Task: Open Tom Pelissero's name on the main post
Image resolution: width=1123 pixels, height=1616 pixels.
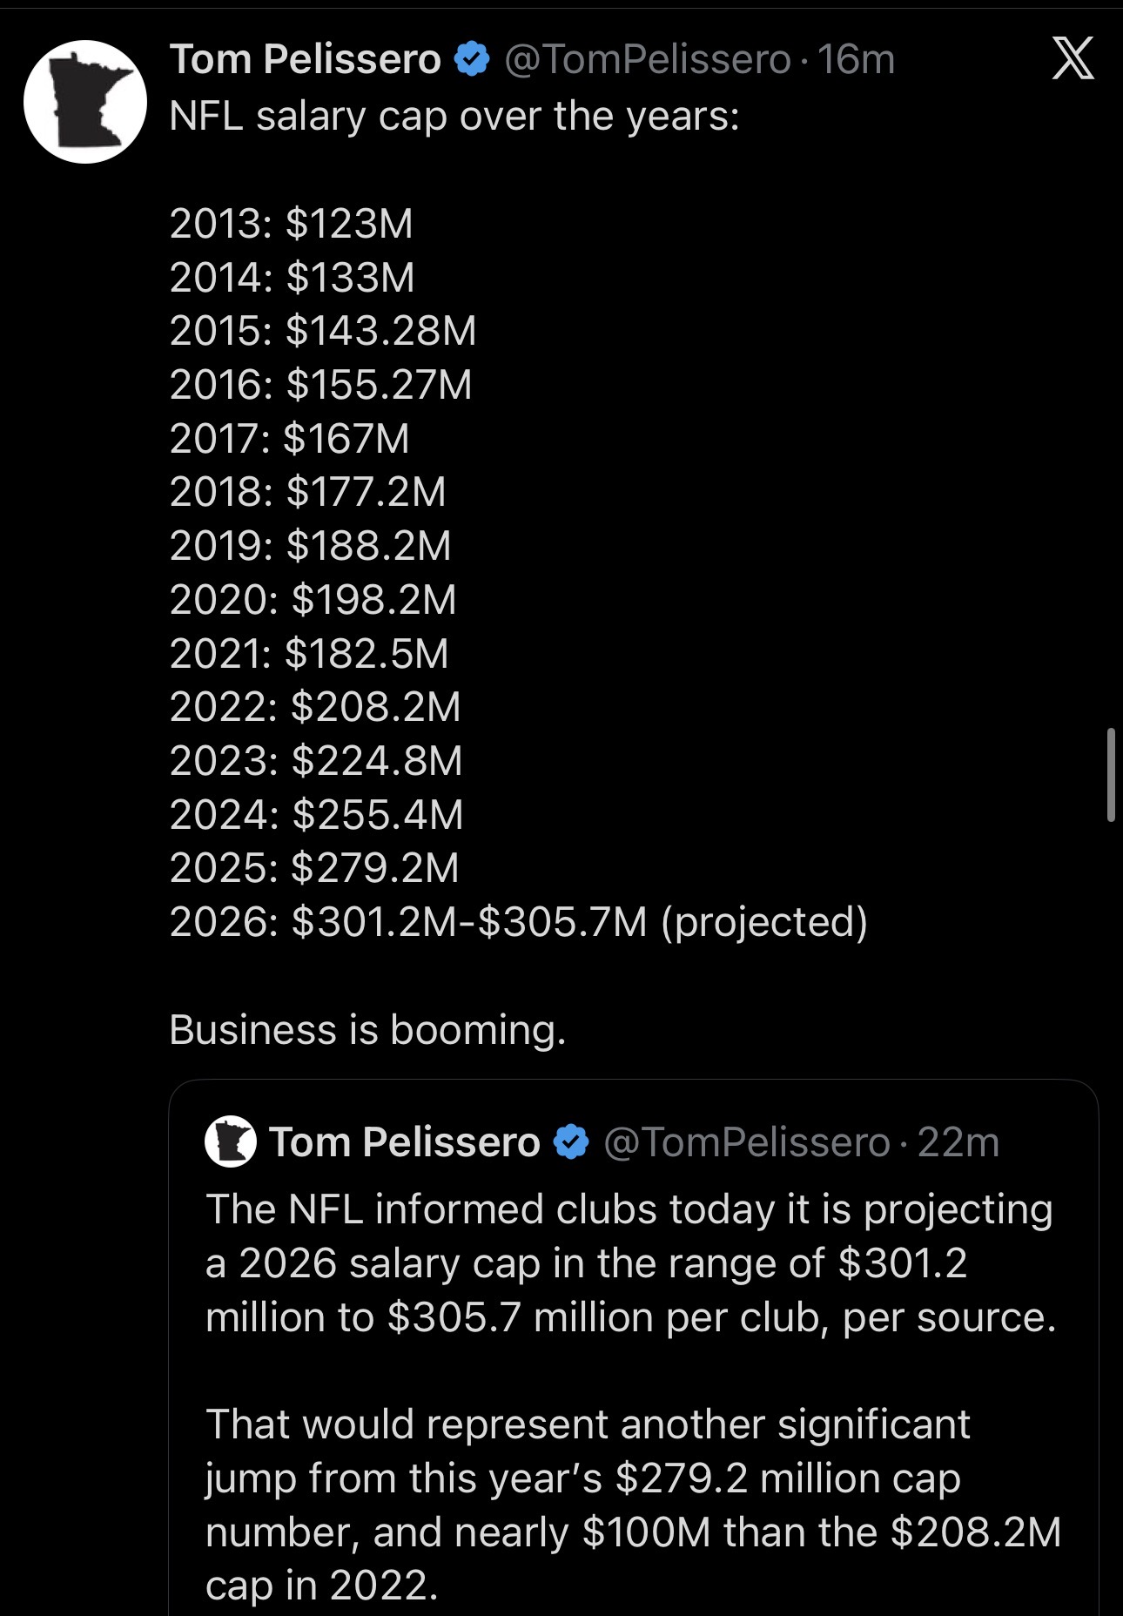Action: (x=306, y=59)
